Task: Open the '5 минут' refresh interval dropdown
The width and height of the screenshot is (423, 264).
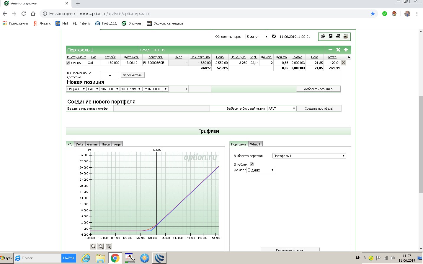Action: pos(257,37)
